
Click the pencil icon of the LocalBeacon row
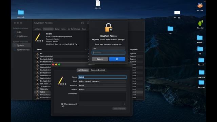click(x=38, y=87)
